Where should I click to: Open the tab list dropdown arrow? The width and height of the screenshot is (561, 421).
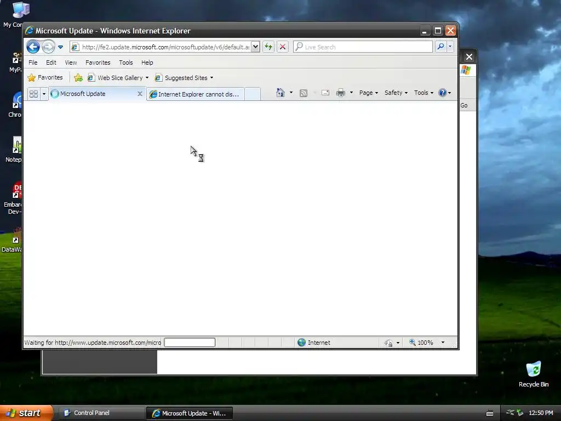pos(44,94)
